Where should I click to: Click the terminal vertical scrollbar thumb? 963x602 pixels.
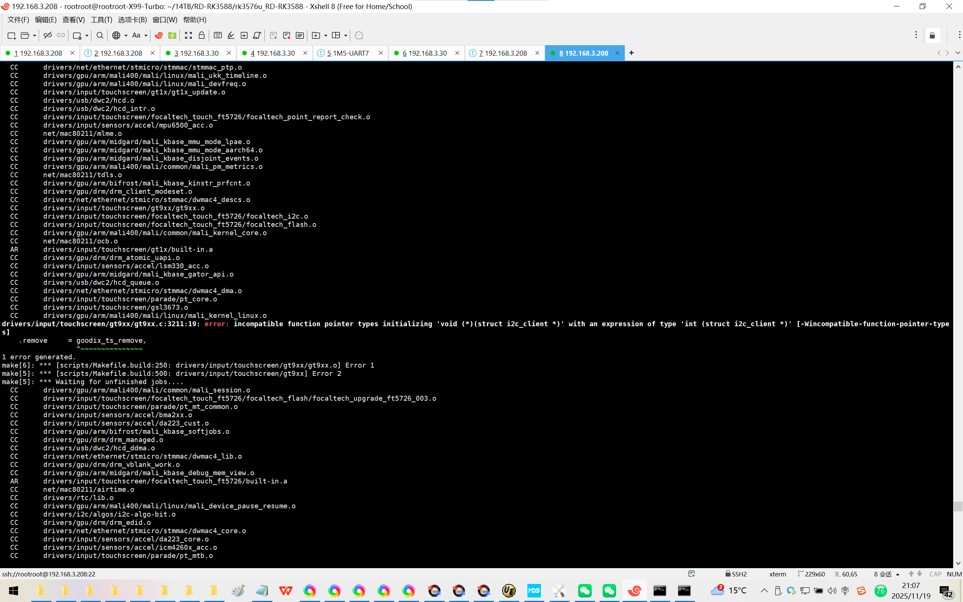coord(957,506)
